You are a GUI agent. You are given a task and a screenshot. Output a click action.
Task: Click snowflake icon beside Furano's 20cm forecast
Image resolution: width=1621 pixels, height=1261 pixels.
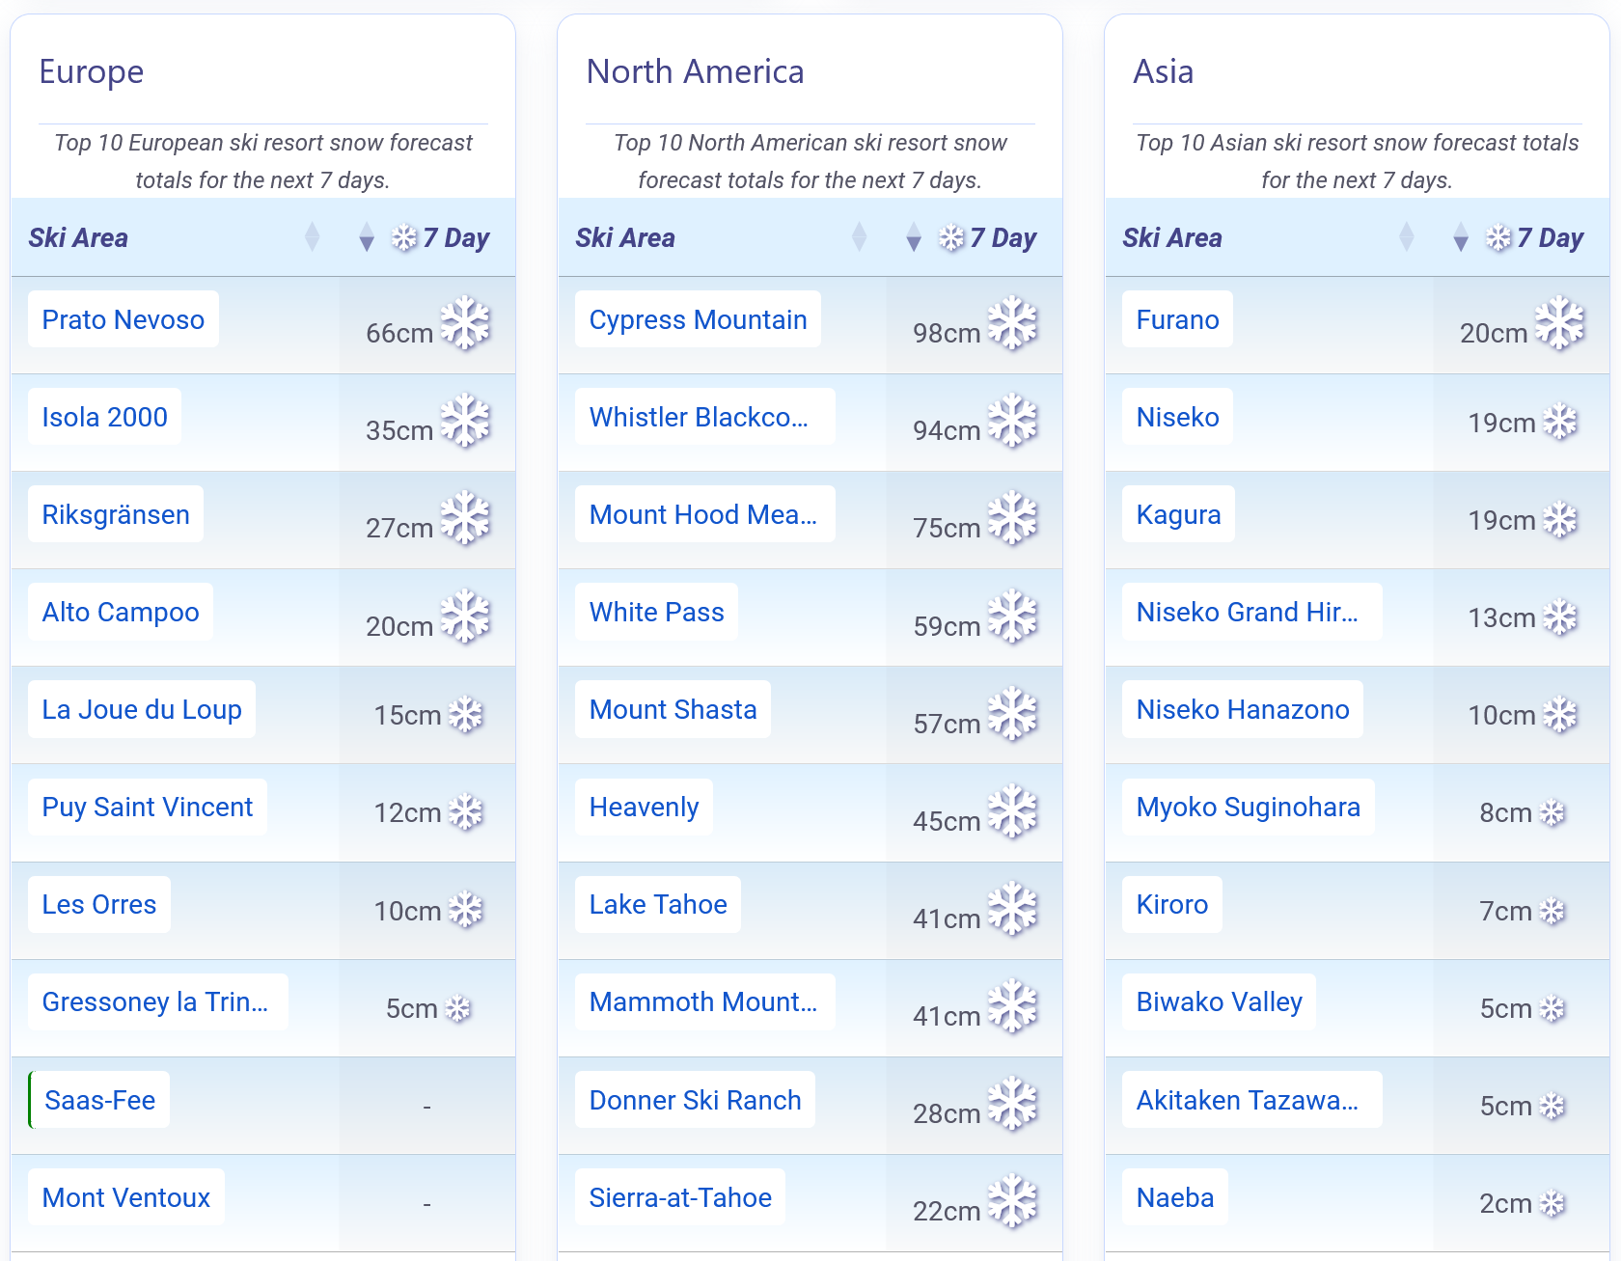1559,323
